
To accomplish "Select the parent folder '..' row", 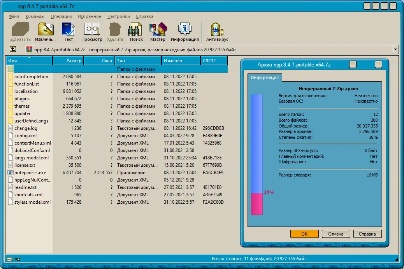I will pyautogui.click(x=117, y=69).
